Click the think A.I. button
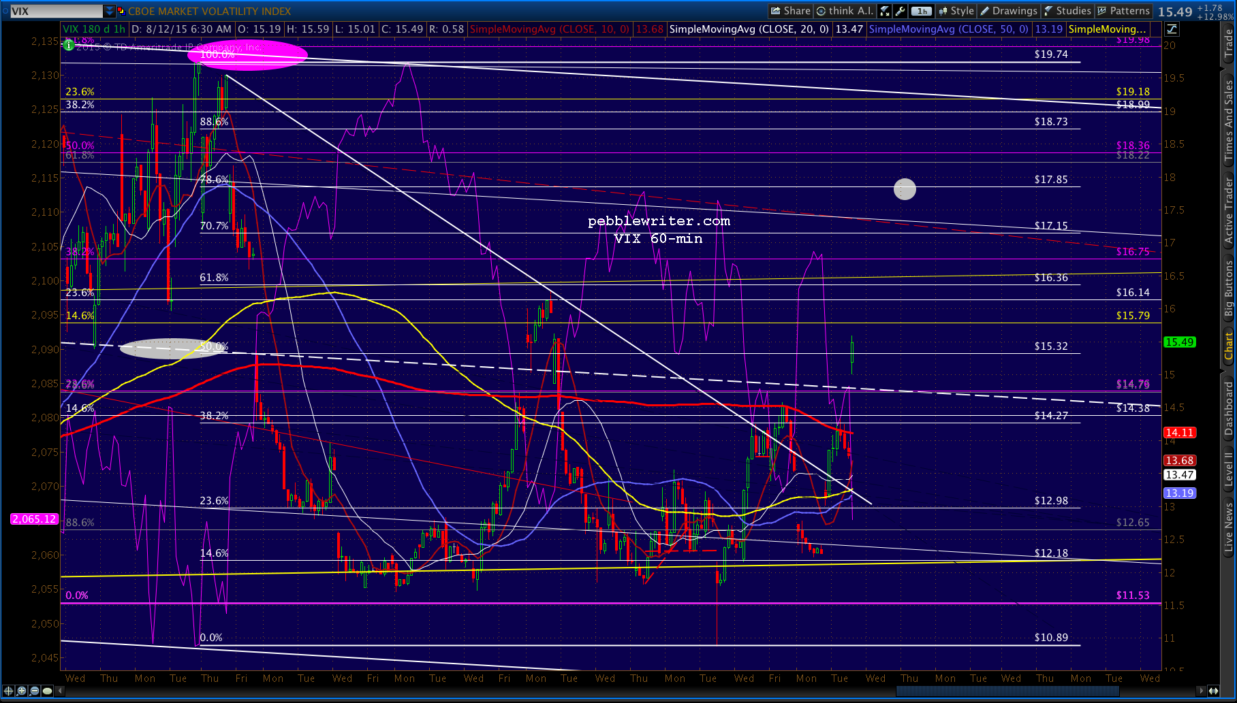The height and width of the screenshot is (703, 1237). (x=845, y=11)
